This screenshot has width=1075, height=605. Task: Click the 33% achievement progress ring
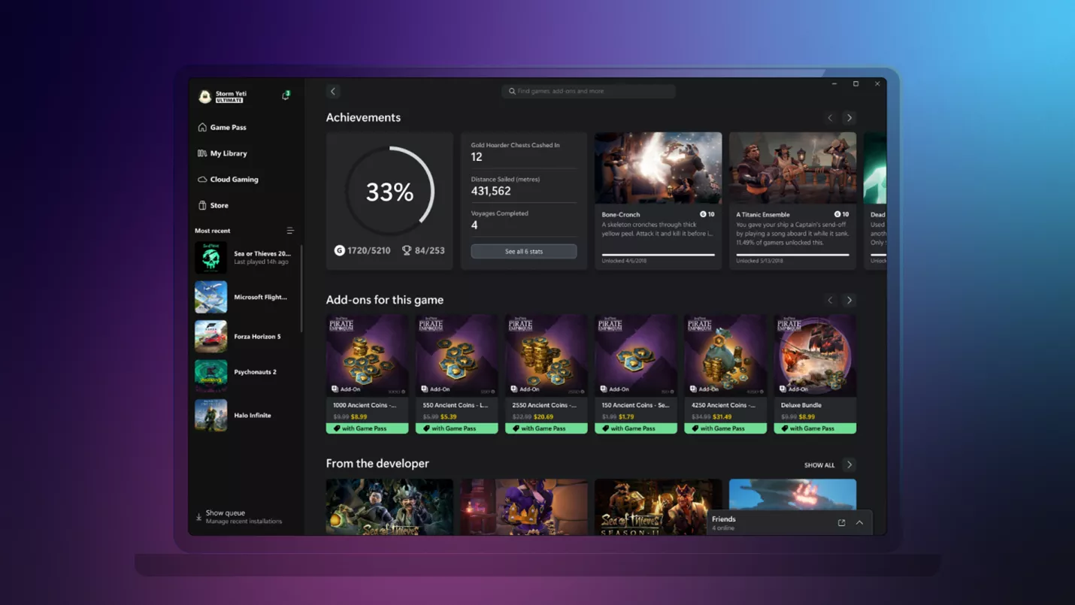[x=389, y=192]
